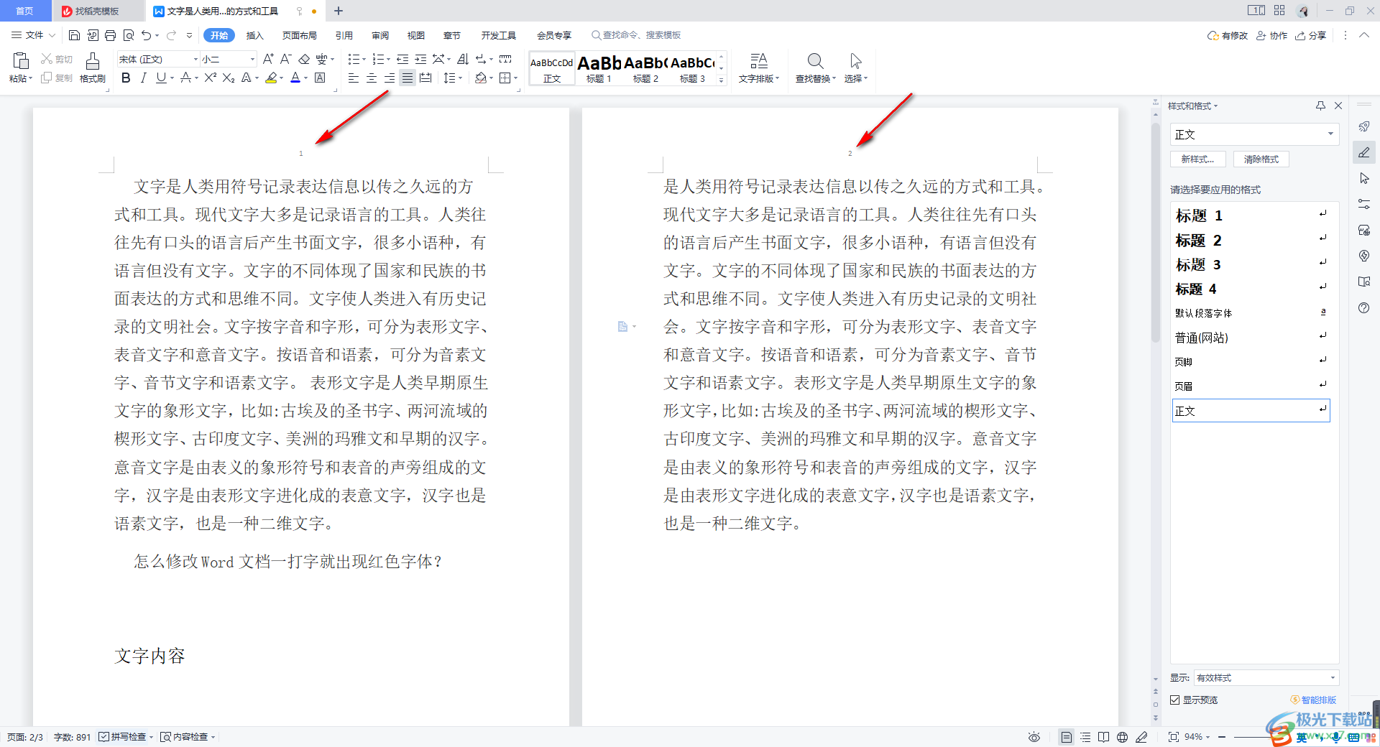Pin the Styles and Formatting pane
The height and width of the screenshot is (747, 1380).
1320,106
